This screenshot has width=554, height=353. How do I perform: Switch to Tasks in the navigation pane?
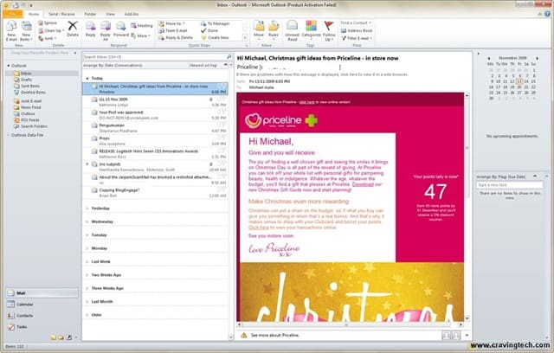coord(42,327)
